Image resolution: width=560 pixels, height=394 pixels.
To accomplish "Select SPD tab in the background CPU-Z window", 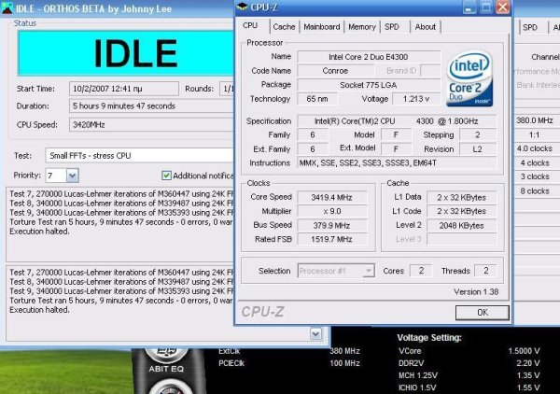I will click(x=530, y=27).
